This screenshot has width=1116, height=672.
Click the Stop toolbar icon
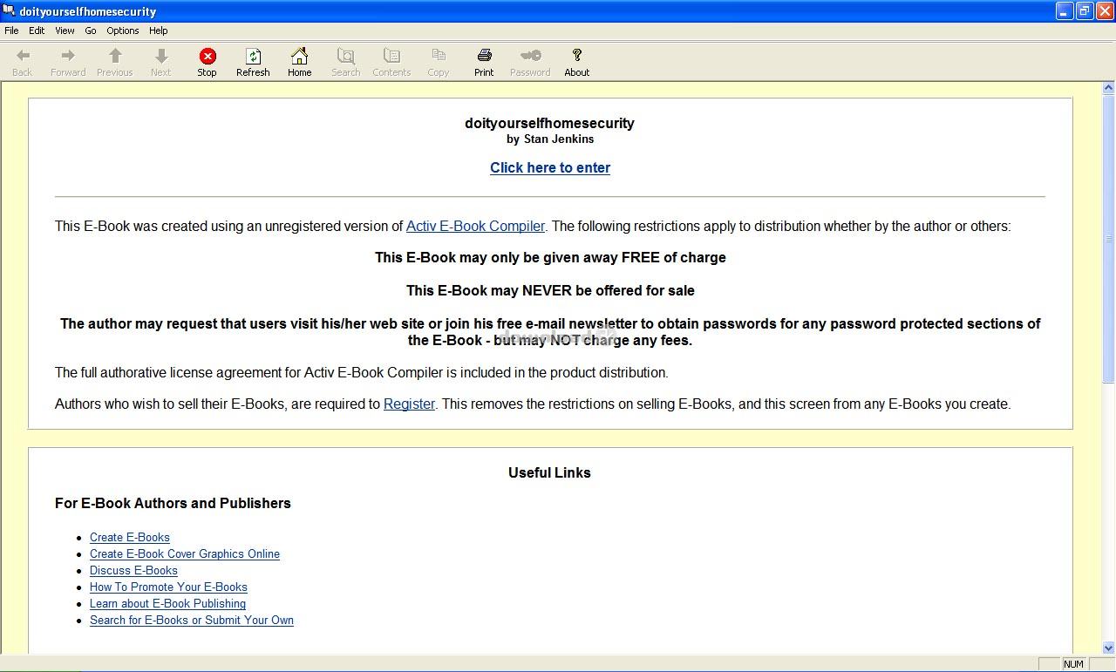tap(207, 57)
